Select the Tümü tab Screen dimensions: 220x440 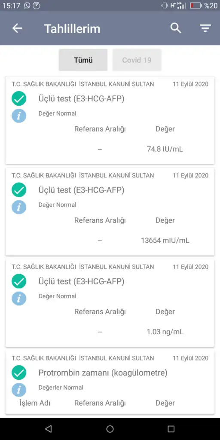pyautogui.click(x=83, y=60)
